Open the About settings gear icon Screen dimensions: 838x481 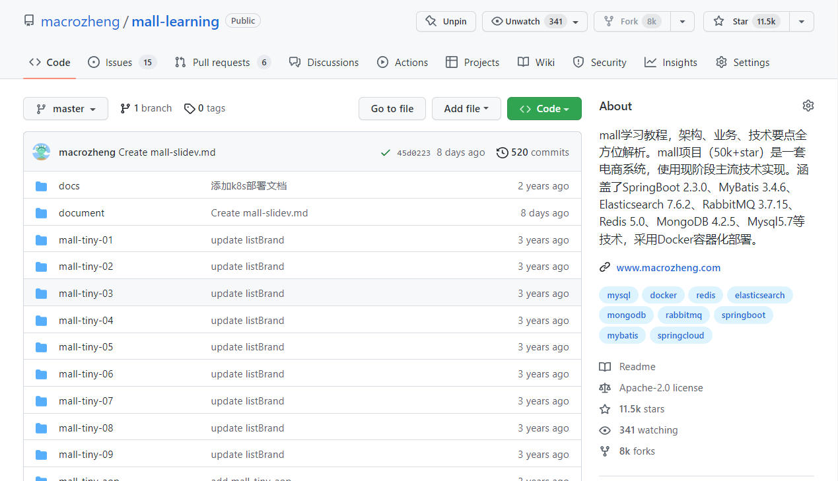(808, 106)
